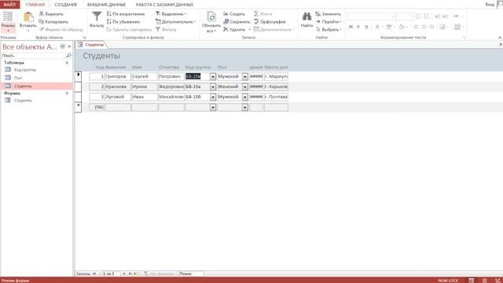Select record row of Краснова
The width and height of the screenshot is (503, 283).
click(79, 86)
